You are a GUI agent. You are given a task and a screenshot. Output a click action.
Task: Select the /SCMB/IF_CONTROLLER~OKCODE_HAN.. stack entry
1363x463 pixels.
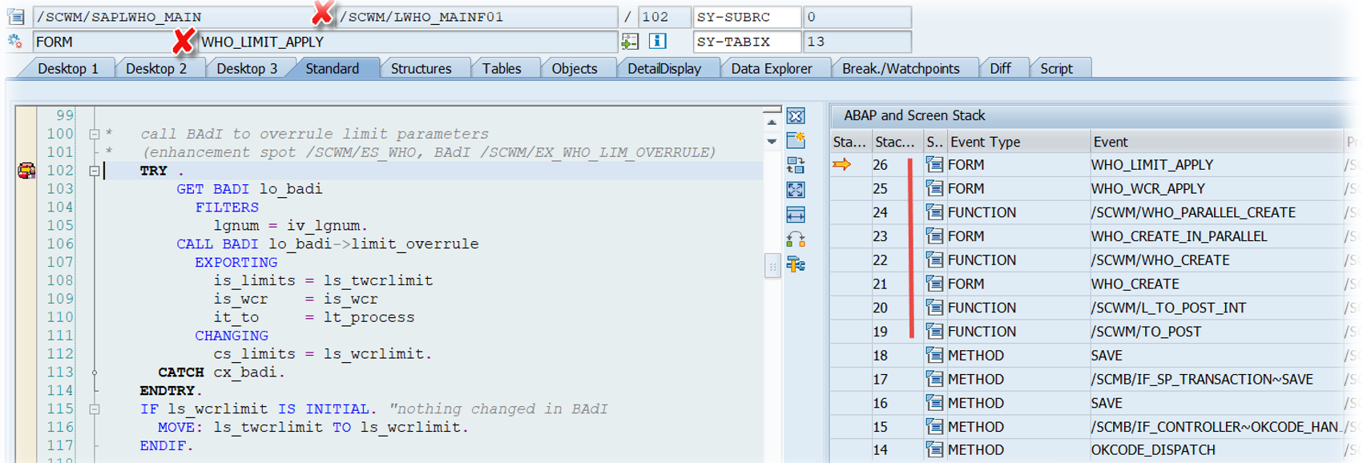pos(1216,426)
